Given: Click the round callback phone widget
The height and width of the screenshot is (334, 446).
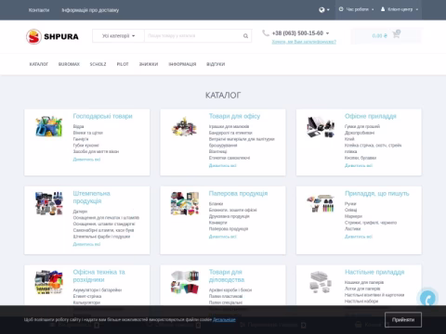Looking at the screenshot, I should coord(427,299).
